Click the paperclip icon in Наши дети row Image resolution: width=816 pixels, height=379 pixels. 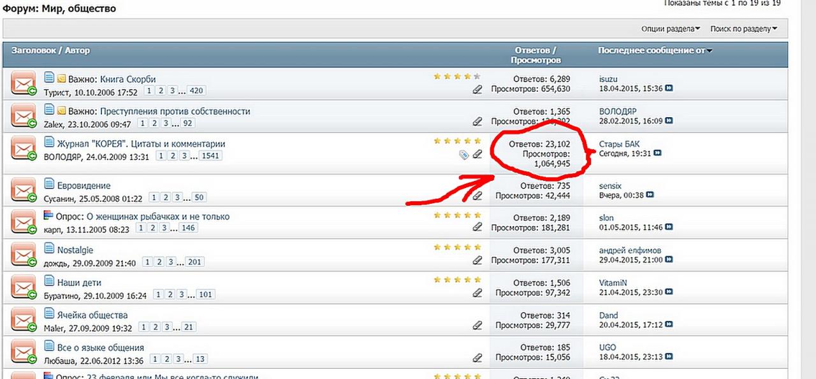coord(477,293)
